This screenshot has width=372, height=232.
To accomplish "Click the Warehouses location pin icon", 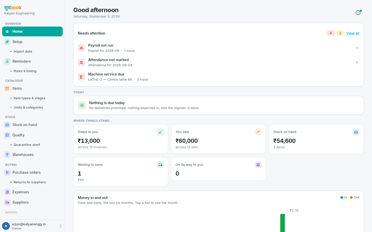I will pyautogui.click(x=7, y=155).
